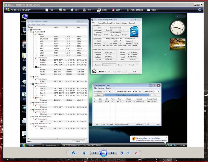Open the File menu in Photo Gallery toolbar

tap(50, 10)
